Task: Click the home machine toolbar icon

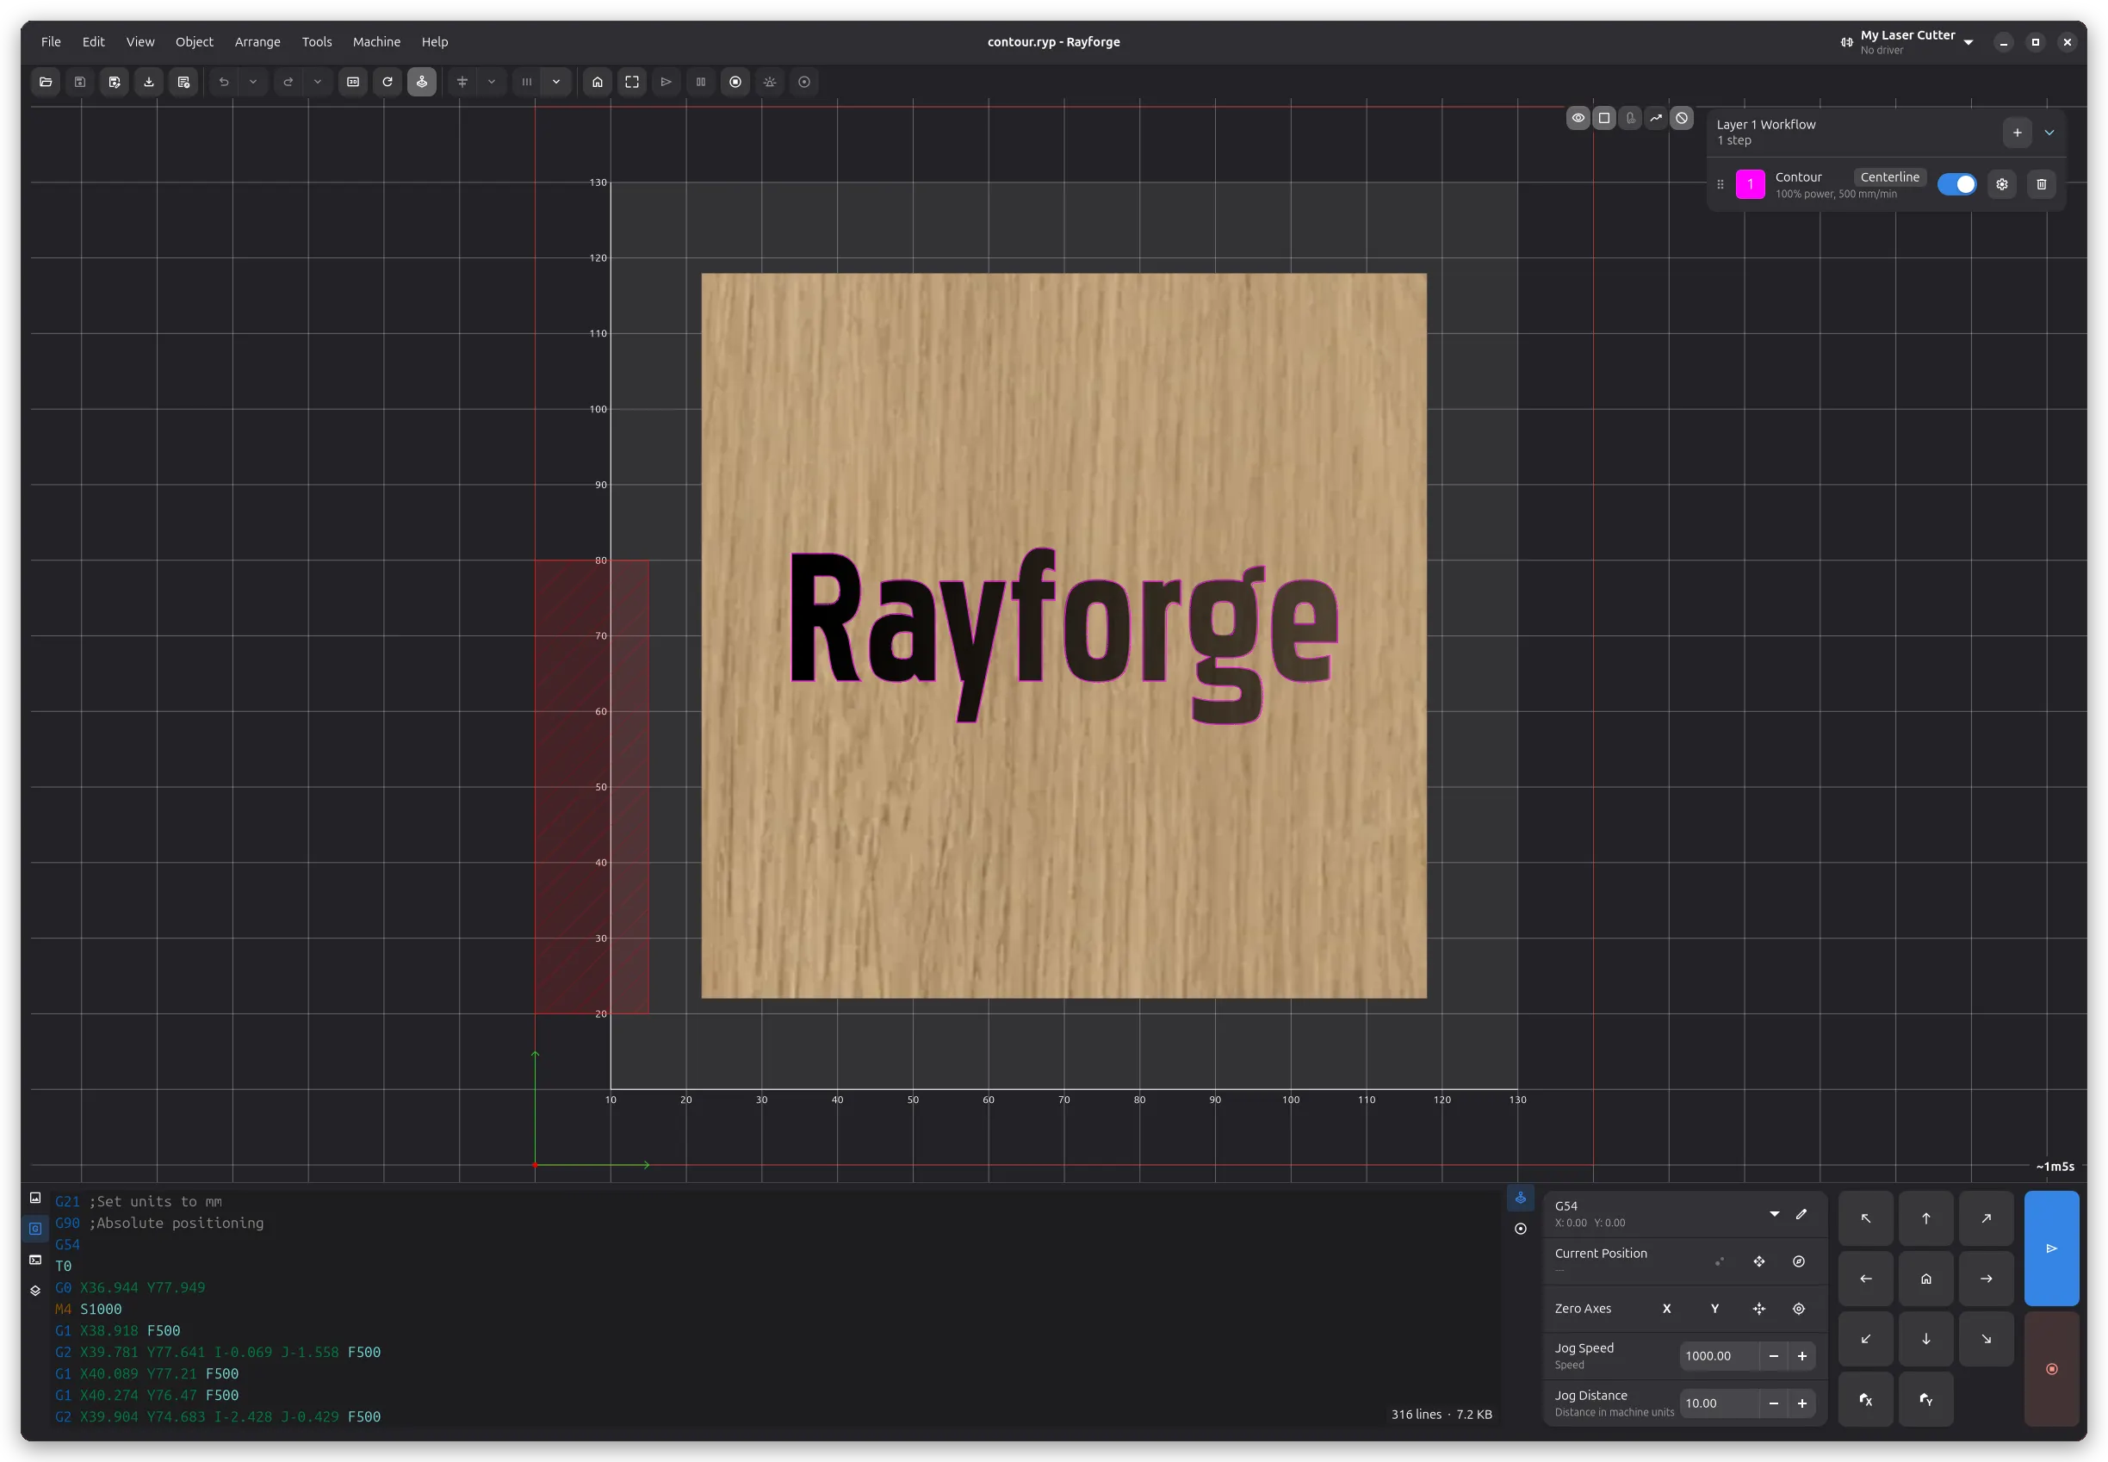Action: pos(598,82)
